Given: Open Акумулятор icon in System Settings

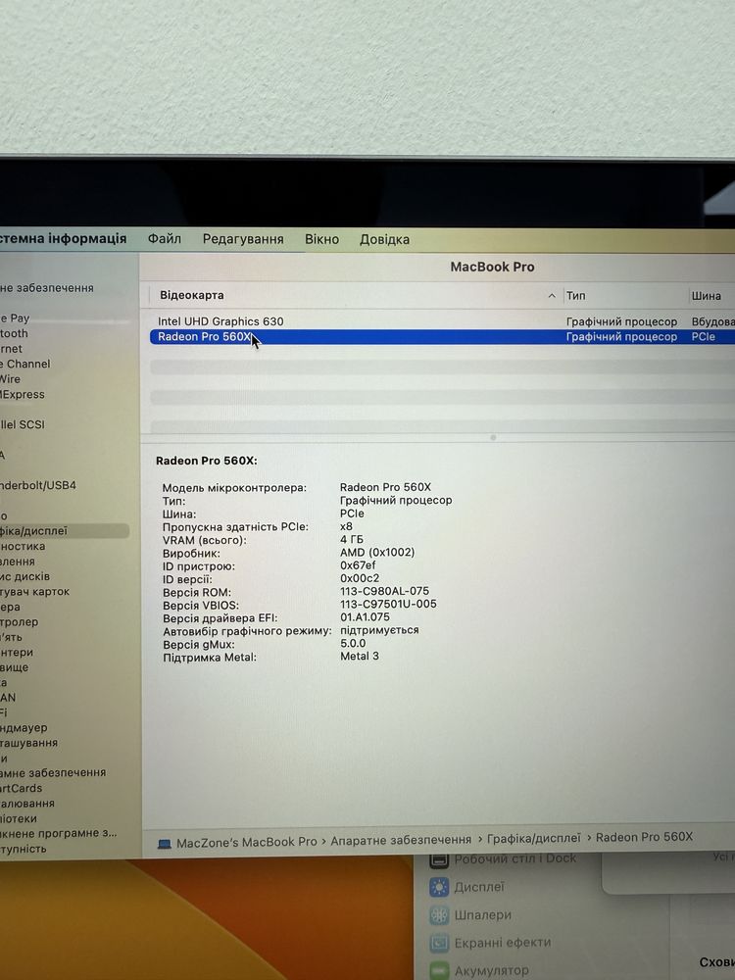Looking at the screenshot, I should (x=439, y=970).
